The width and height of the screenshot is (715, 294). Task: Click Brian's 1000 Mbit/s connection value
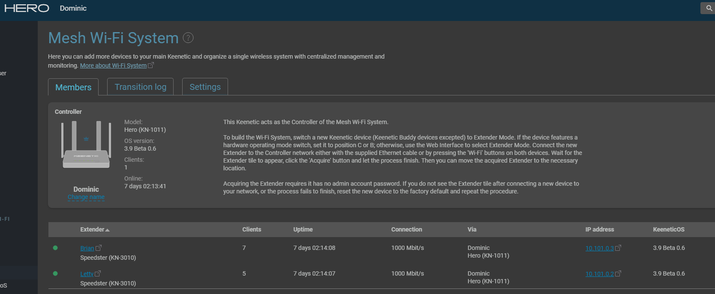(408, 248)
